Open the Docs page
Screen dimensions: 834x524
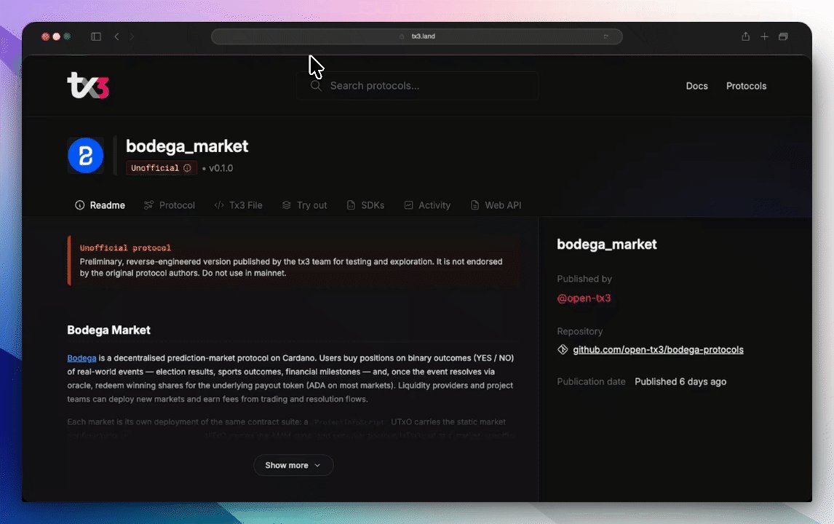(696, 86)
